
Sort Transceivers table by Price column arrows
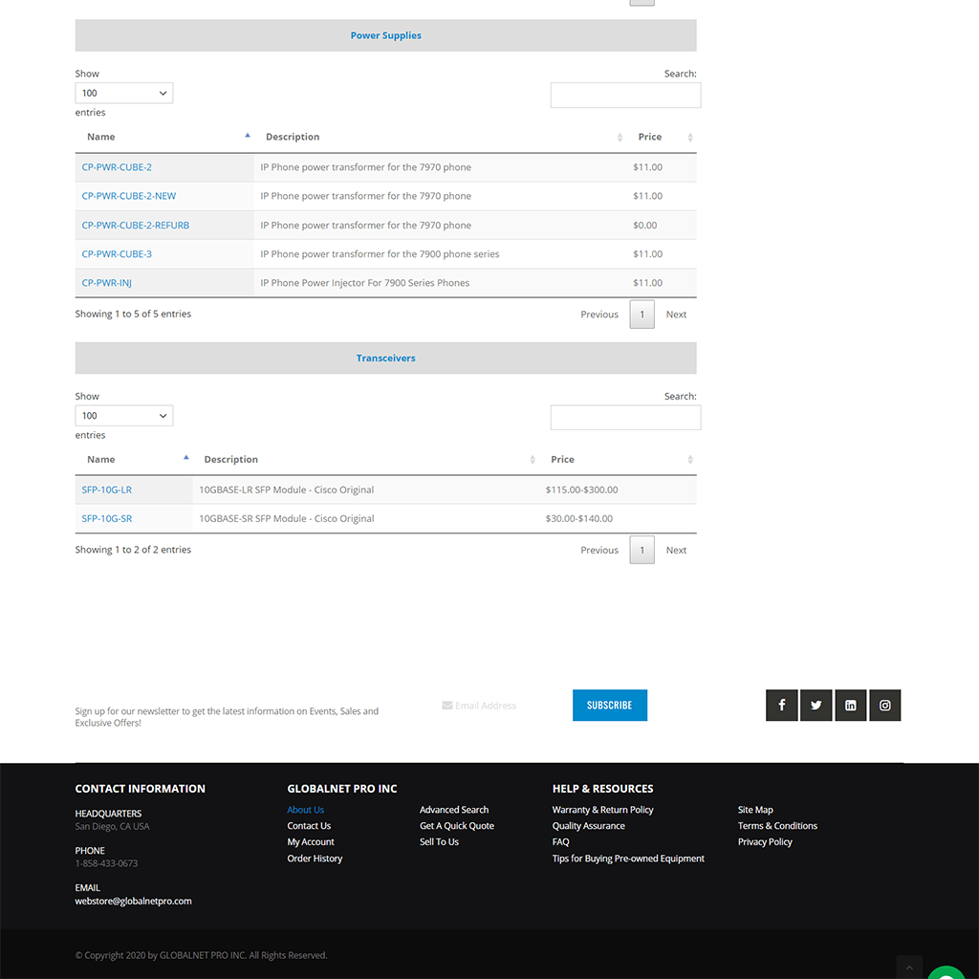689,459
